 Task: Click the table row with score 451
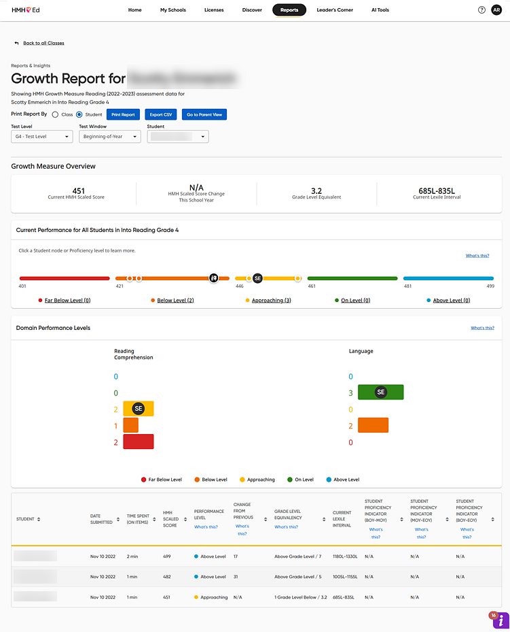(256, 597)
